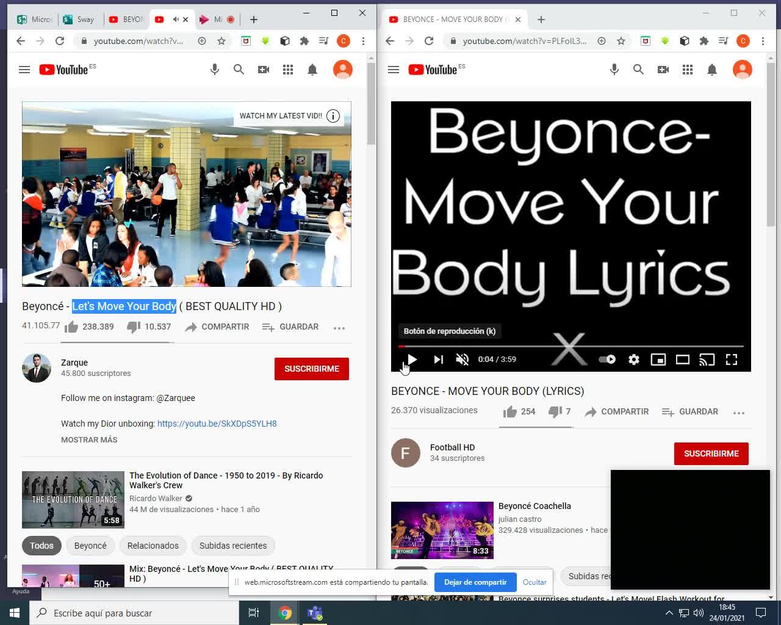Open video settings gear in player

tap(634, 359)
